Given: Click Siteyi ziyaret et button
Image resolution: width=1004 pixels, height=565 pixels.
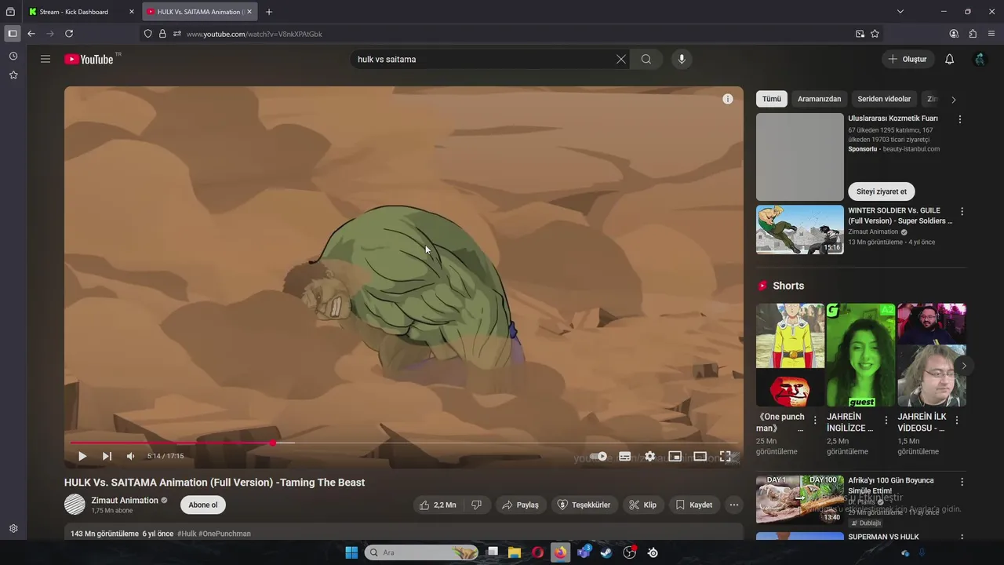Looking at the screenshot, I should coord(881,191).
